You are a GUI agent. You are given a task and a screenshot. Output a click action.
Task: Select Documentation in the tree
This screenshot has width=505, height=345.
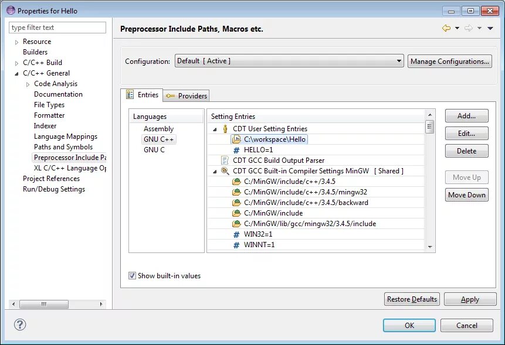(58, 94)
